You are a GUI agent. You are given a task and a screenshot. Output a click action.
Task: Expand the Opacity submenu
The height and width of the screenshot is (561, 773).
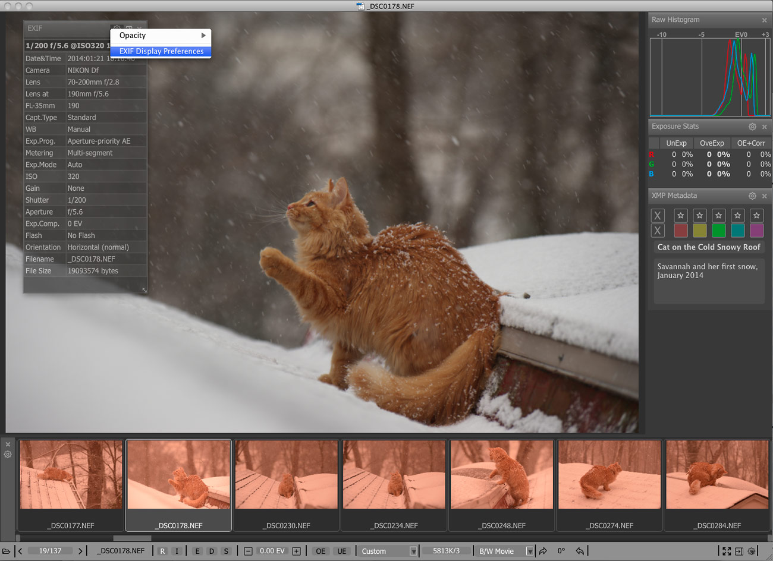click(x=161, y=36)
